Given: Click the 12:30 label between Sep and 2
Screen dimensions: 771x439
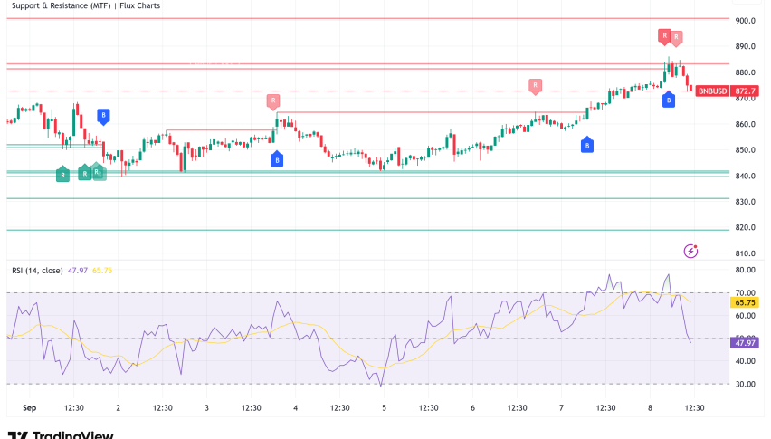Looking at the screenshot, I should [x=74, y=408].
